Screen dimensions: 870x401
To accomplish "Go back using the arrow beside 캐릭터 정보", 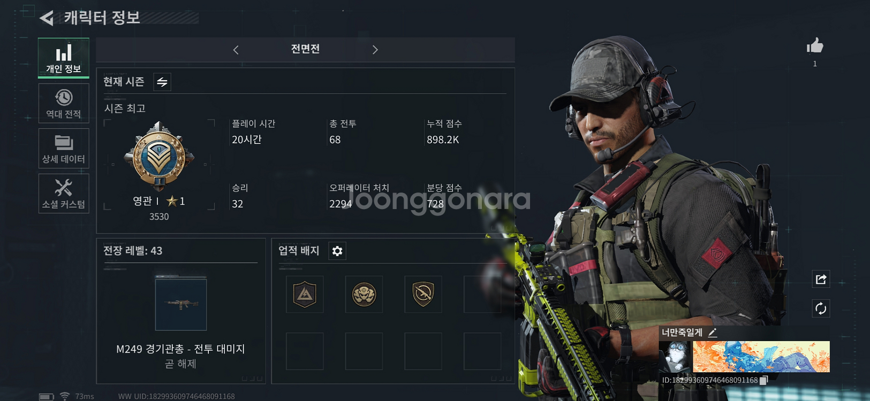I will (x=47, y=18).
